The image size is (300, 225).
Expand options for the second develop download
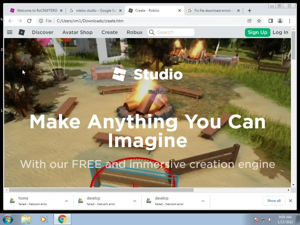203,201
